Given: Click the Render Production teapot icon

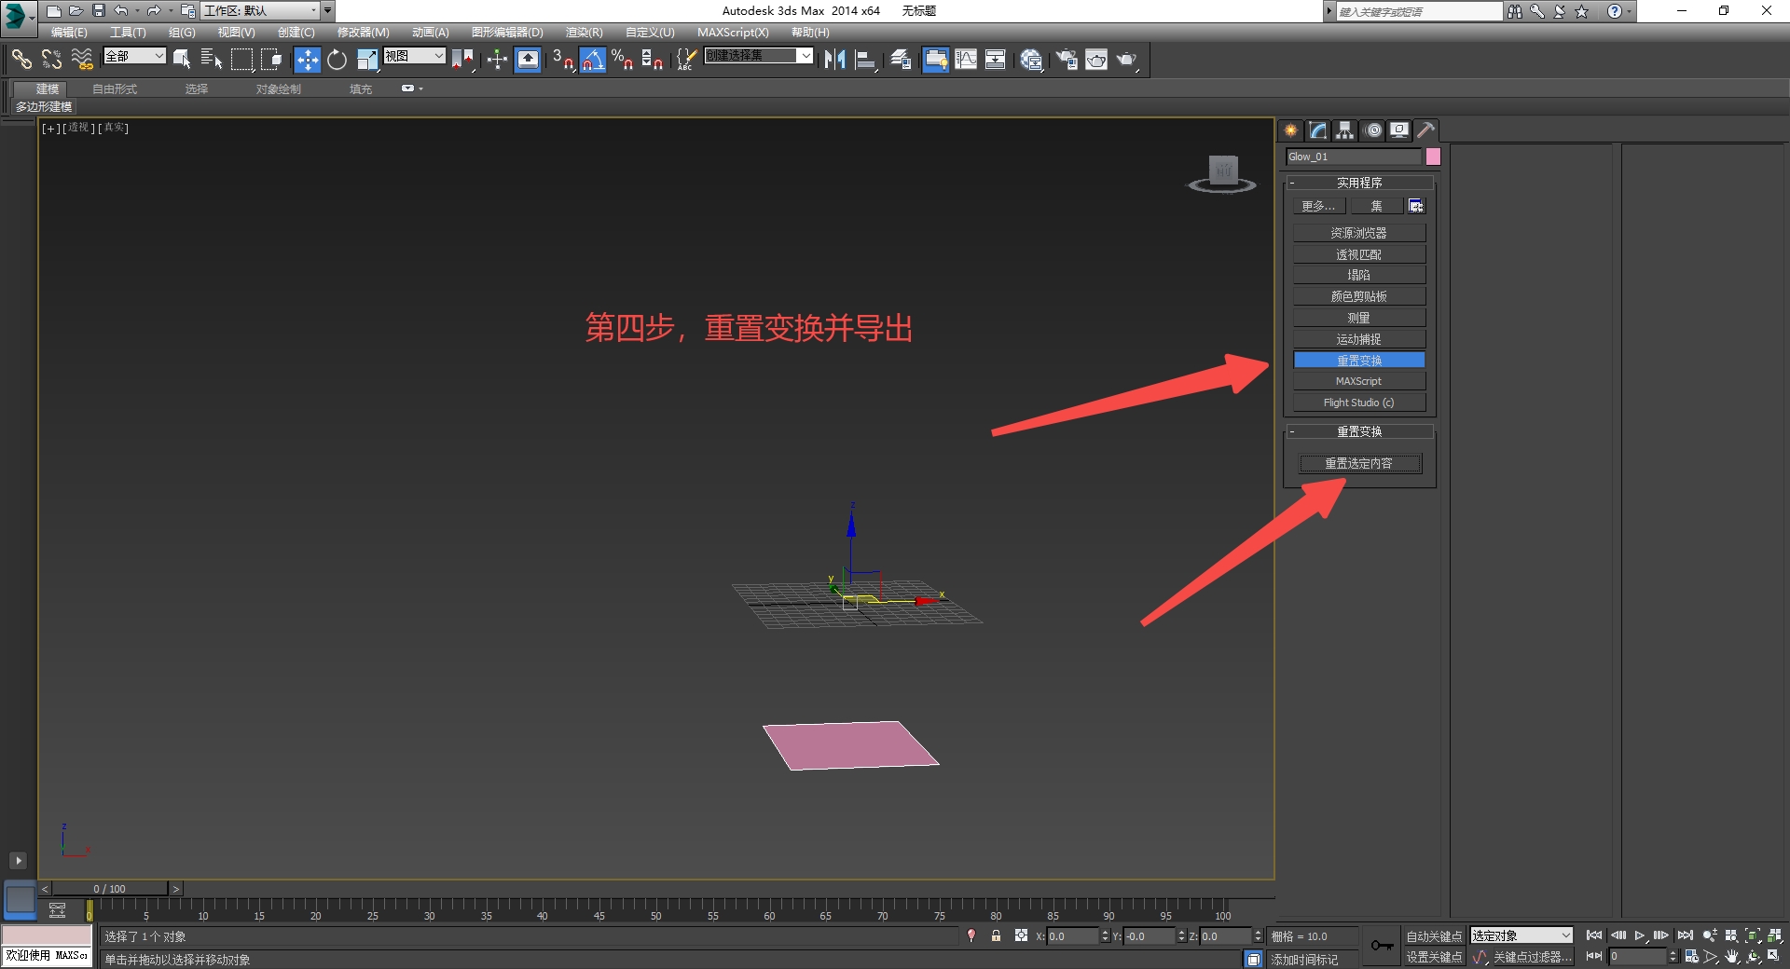Looking at the screenshot, I should [1127, 60].
